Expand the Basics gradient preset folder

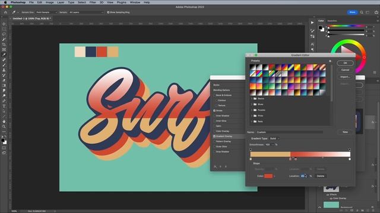[x=252, y=99]
